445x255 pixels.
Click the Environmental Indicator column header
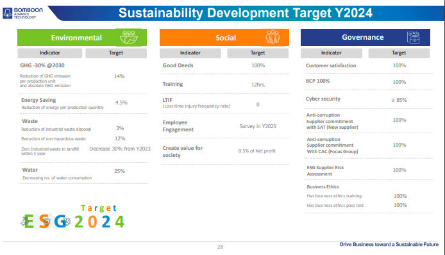49,53
